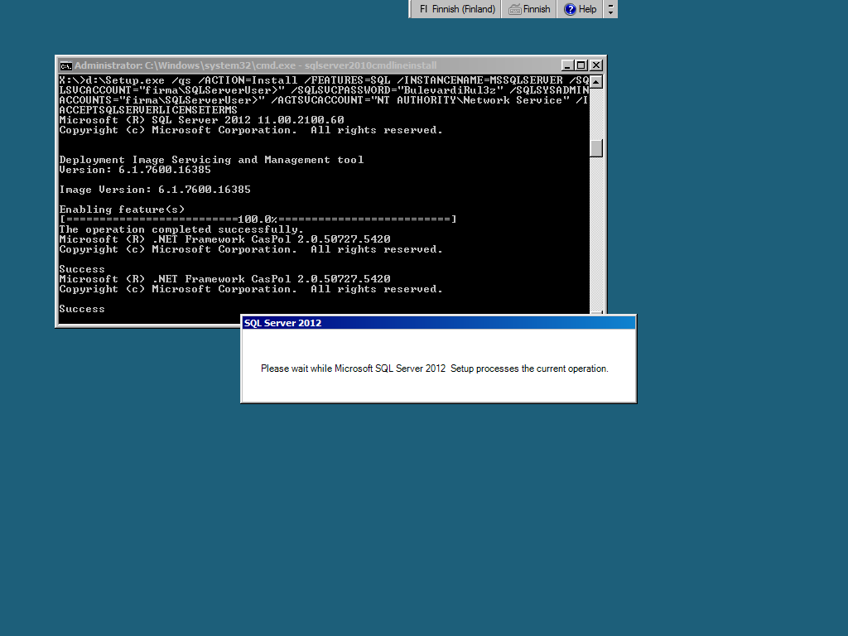Click the 'Enabling feature(s)' console line
The height and width of the screenshot is (636, 848).
tap(122, 210)
